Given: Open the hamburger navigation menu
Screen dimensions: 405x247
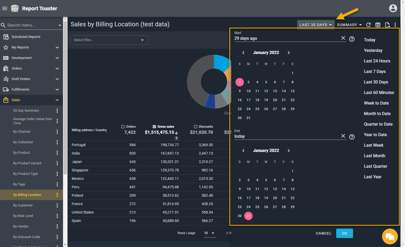Looking at the screenshot, I should point(5,8).
